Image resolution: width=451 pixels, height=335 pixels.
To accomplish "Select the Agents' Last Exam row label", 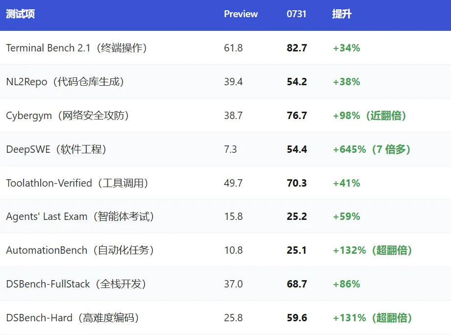I will (80, 216).
